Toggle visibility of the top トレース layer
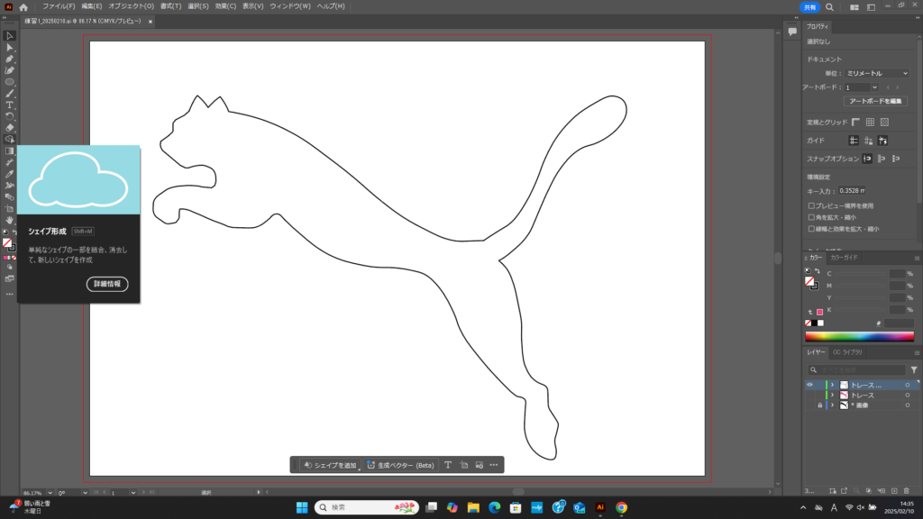The image size is (923, 519). pos(809,385)
